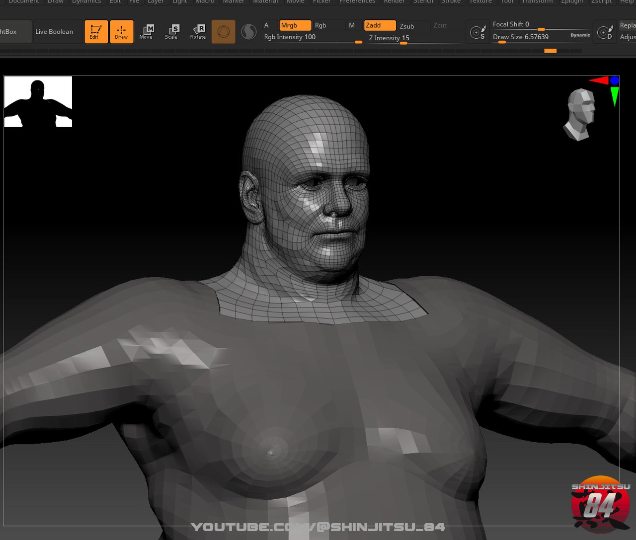Click the Dynamic draw size button
Screen dimensions: 636x540
[580, 35]
